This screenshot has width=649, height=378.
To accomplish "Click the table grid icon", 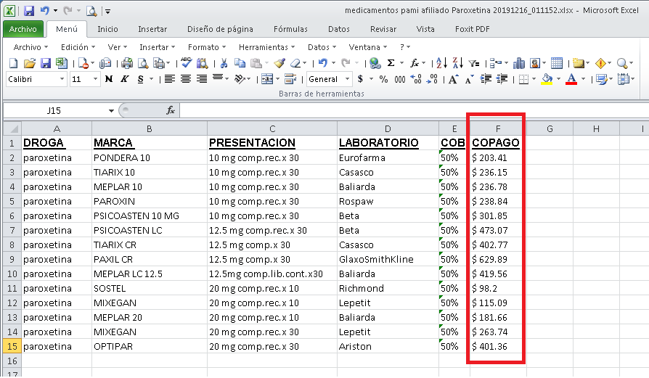I will click(x=557, y=63).
